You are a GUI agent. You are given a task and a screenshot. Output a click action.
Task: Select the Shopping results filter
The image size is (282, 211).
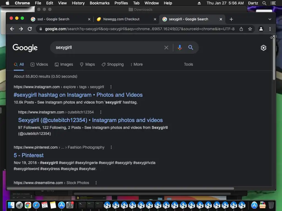click(x=113, y=64)
